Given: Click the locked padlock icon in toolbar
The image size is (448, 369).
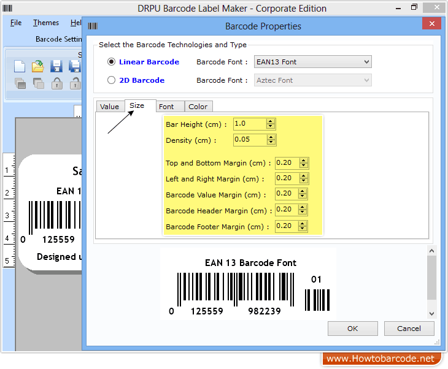Looking at the screenshot, I should (x=57, y=83).
